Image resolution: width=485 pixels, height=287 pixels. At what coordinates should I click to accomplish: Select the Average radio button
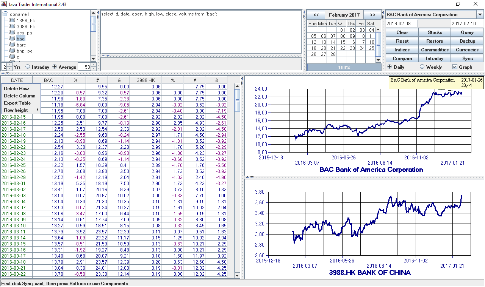click(55, 67)
